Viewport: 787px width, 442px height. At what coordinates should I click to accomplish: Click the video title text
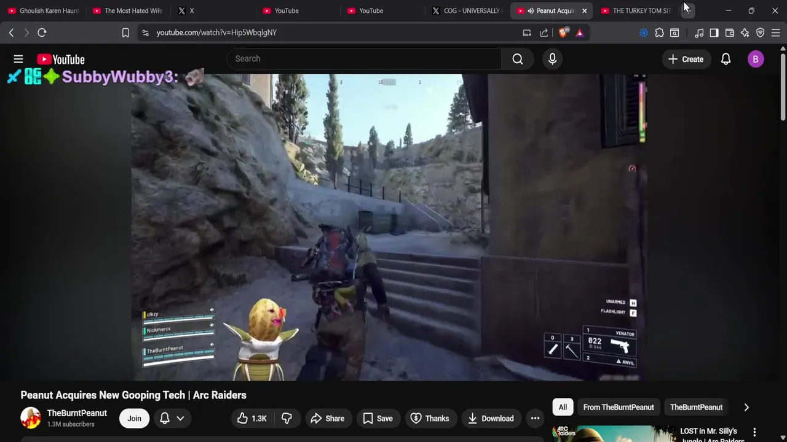pos(133,395)
